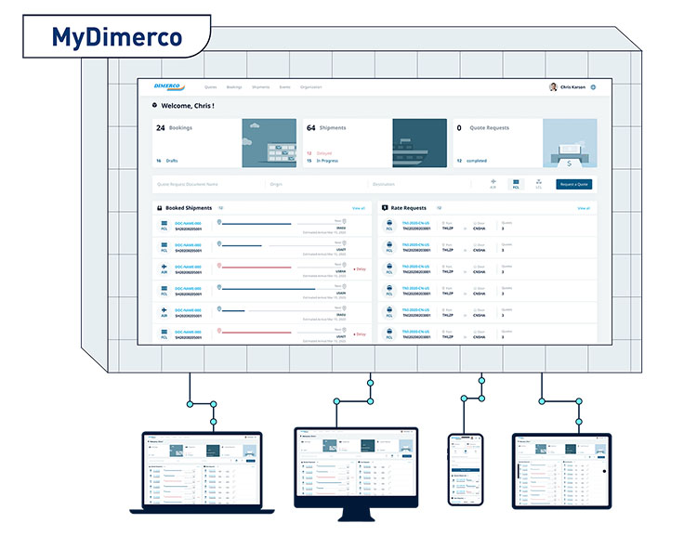Click origin pin of fourth booked shipment

(218, 287)
